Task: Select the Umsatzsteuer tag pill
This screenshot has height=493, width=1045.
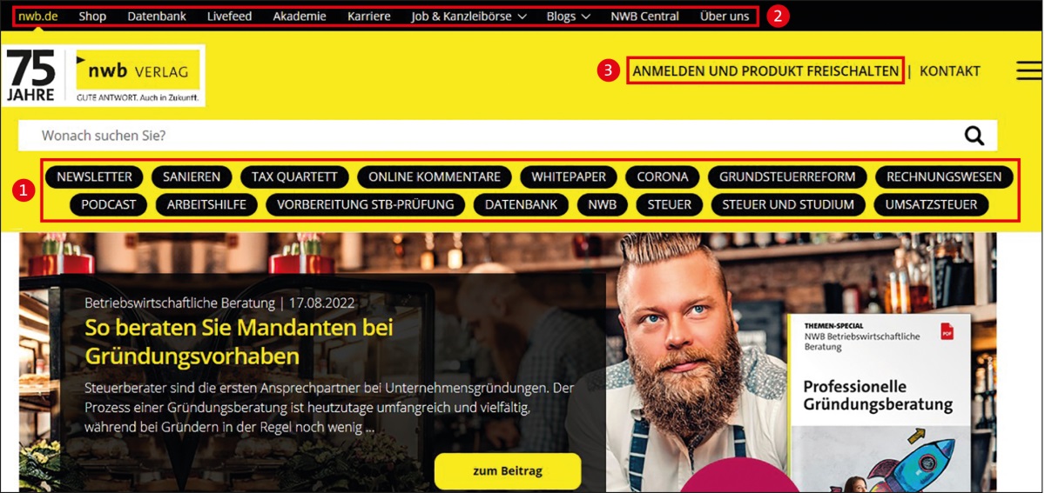Action: coord(931,204)
